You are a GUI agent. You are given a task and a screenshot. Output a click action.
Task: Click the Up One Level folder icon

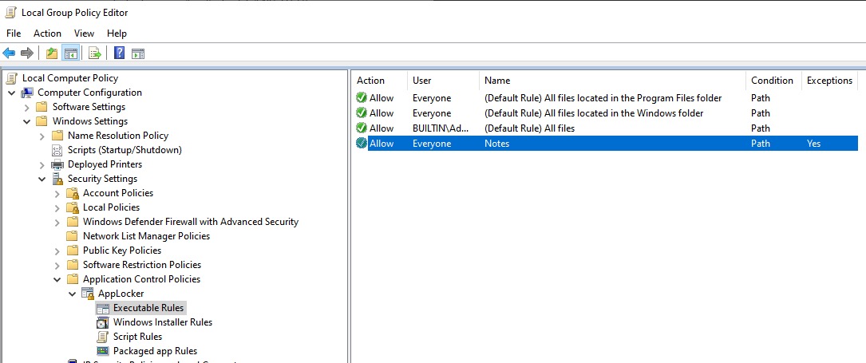(x=52, y=53)
